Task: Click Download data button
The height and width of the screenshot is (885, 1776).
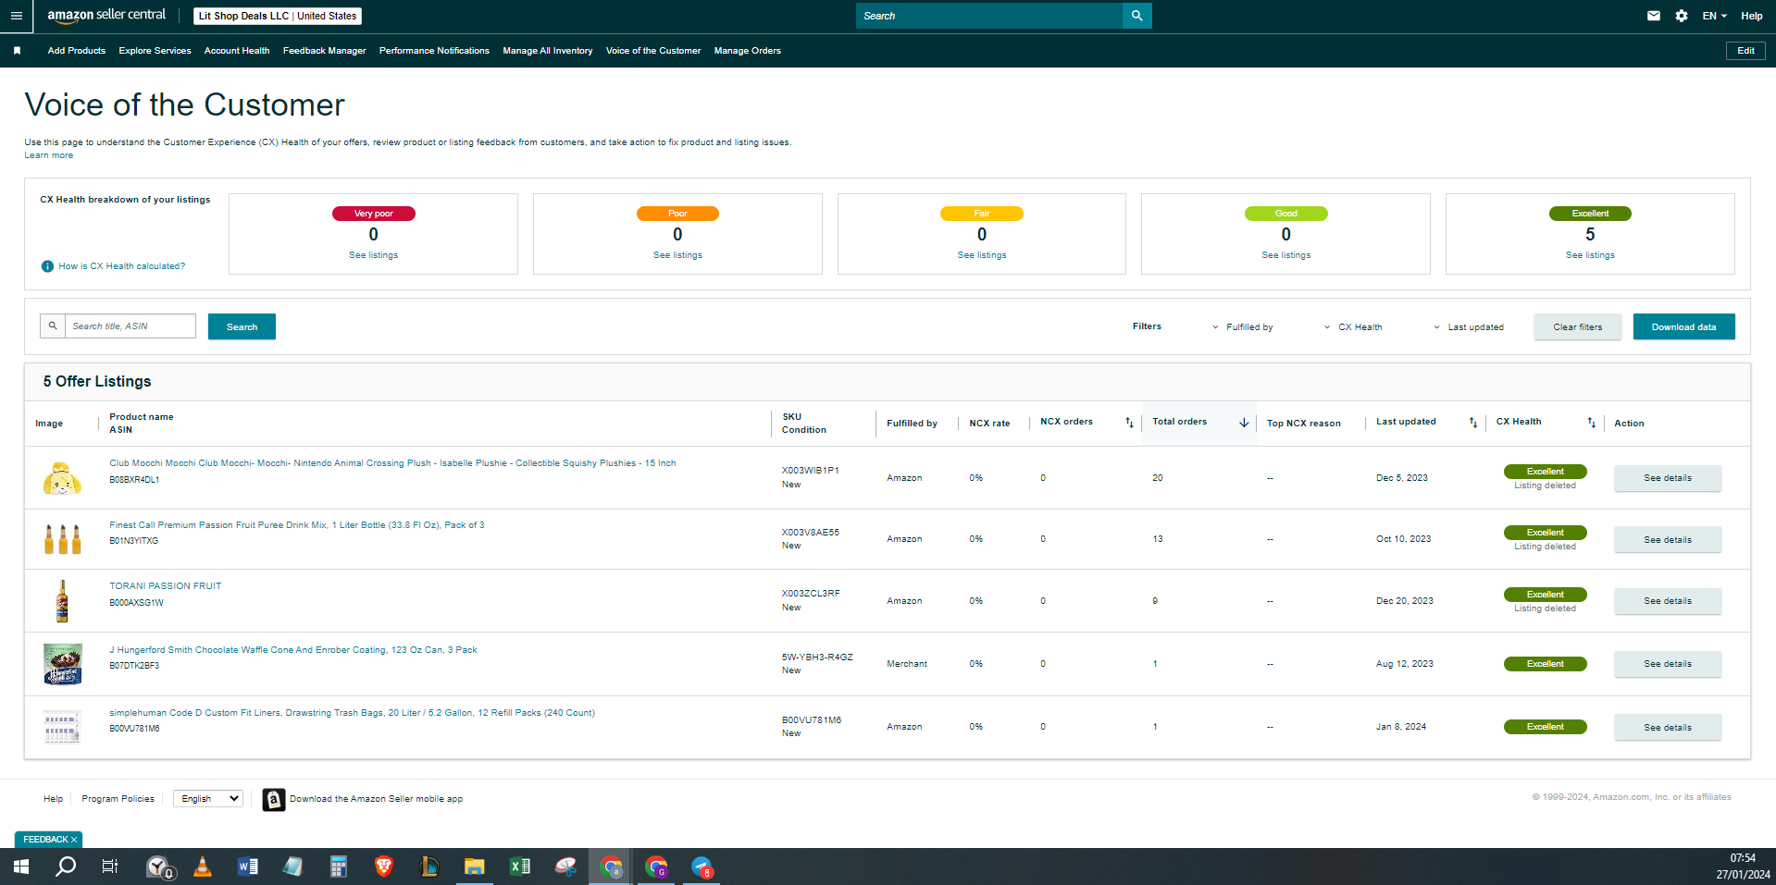Action: click(1683, 326)
